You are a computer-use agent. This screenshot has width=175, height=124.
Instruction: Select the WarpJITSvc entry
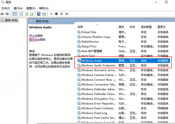[89, 46]
